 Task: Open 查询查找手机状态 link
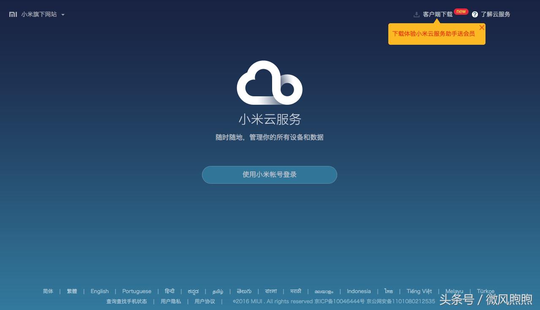pyautogui.click(x=127, y=301)
